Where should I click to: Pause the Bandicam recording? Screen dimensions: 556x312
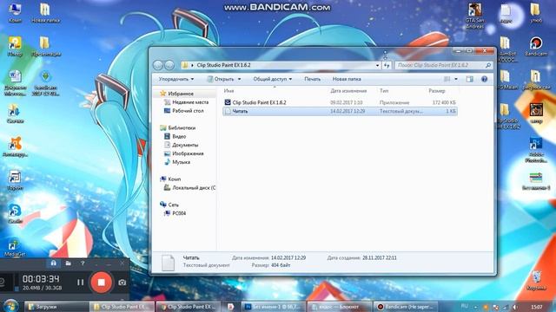pyautogui.click(x=81, y=283)
